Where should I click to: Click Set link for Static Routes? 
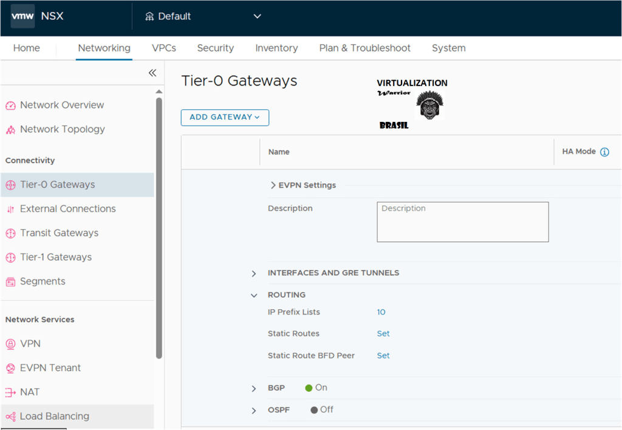(x=383, y=334)
